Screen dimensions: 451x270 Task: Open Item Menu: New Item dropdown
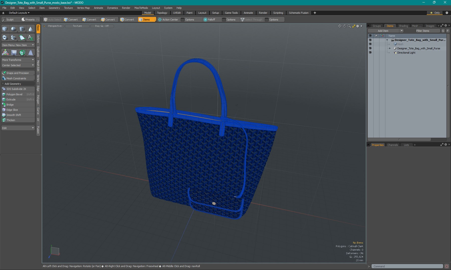click(18, 45)
